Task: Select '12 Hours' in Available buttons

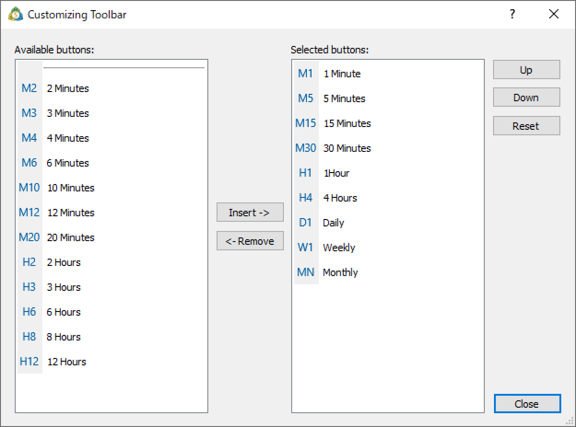Action: 66,362
